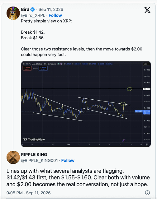The height and width of the screenshot is (199, 157).
Task: Open the @Bird_XRPL handle
Action: pos(33,15)
